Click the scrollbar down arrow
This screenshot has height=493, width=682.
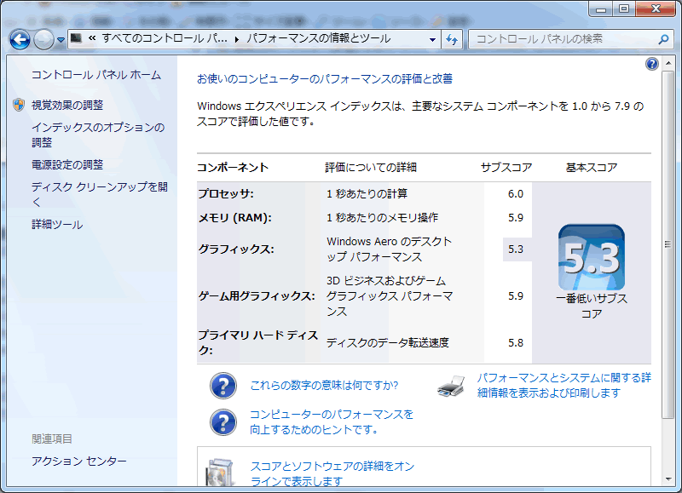668,479
